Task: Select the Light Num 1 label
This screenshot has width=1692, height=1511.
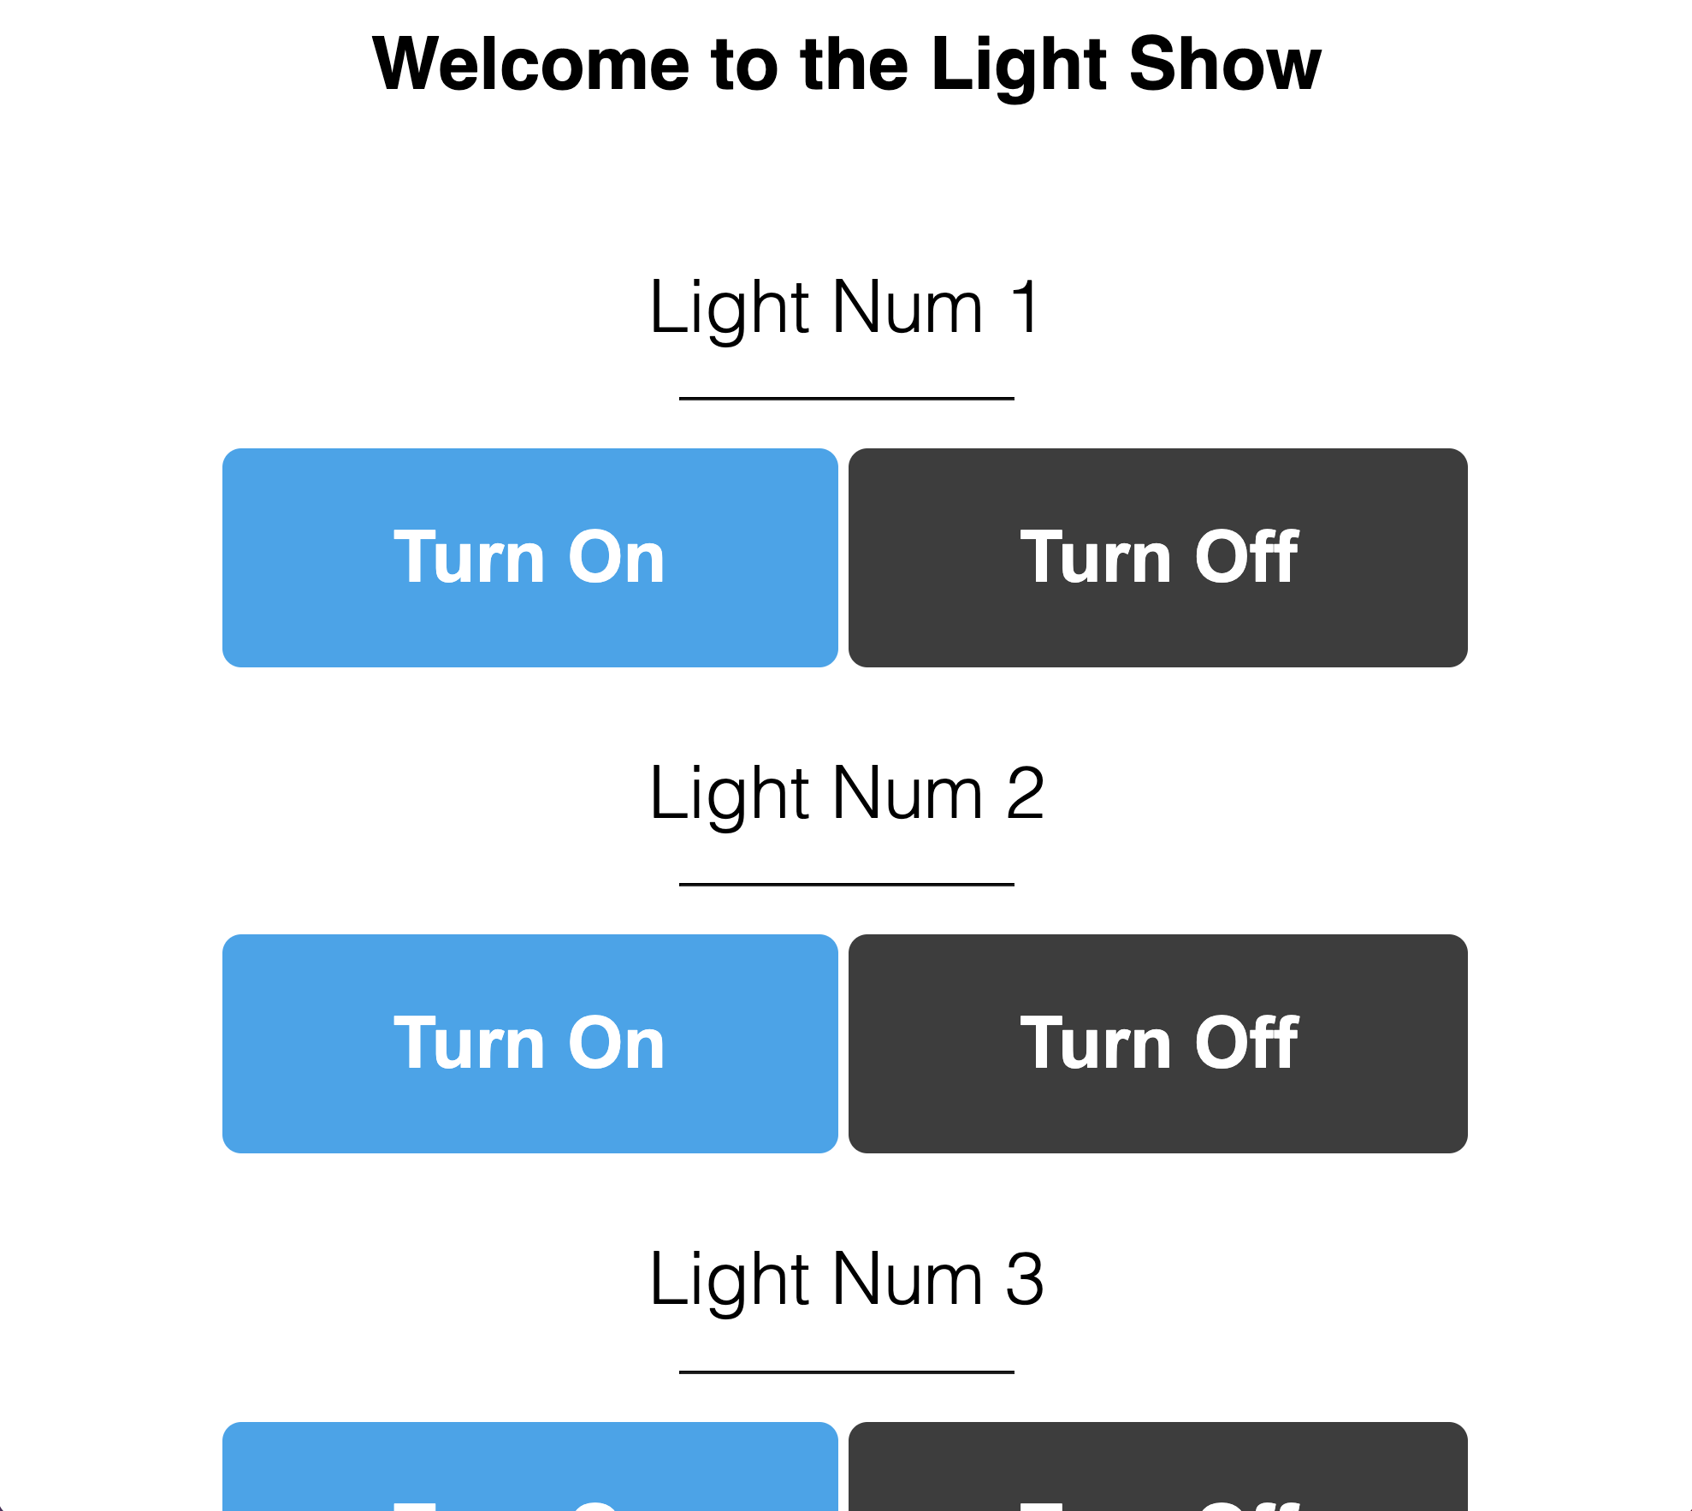Action: tap(846, 308)
